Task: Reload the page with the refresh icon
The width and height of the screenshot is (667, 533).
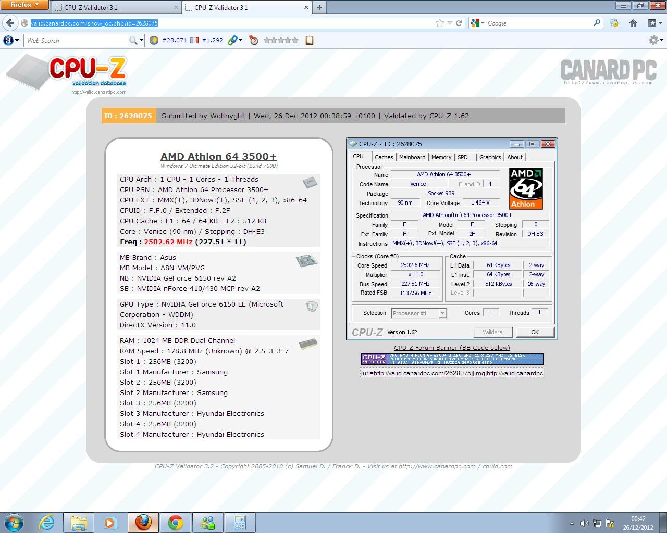Action: tap(459, 23)
